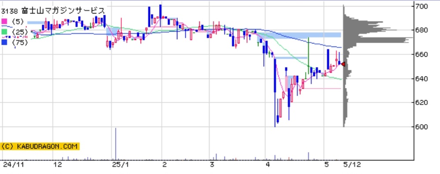Image resolution: width=440 pixels, height=174 pixels.
Task: Click the (25) moving average legend text
Action: point(20,32)
